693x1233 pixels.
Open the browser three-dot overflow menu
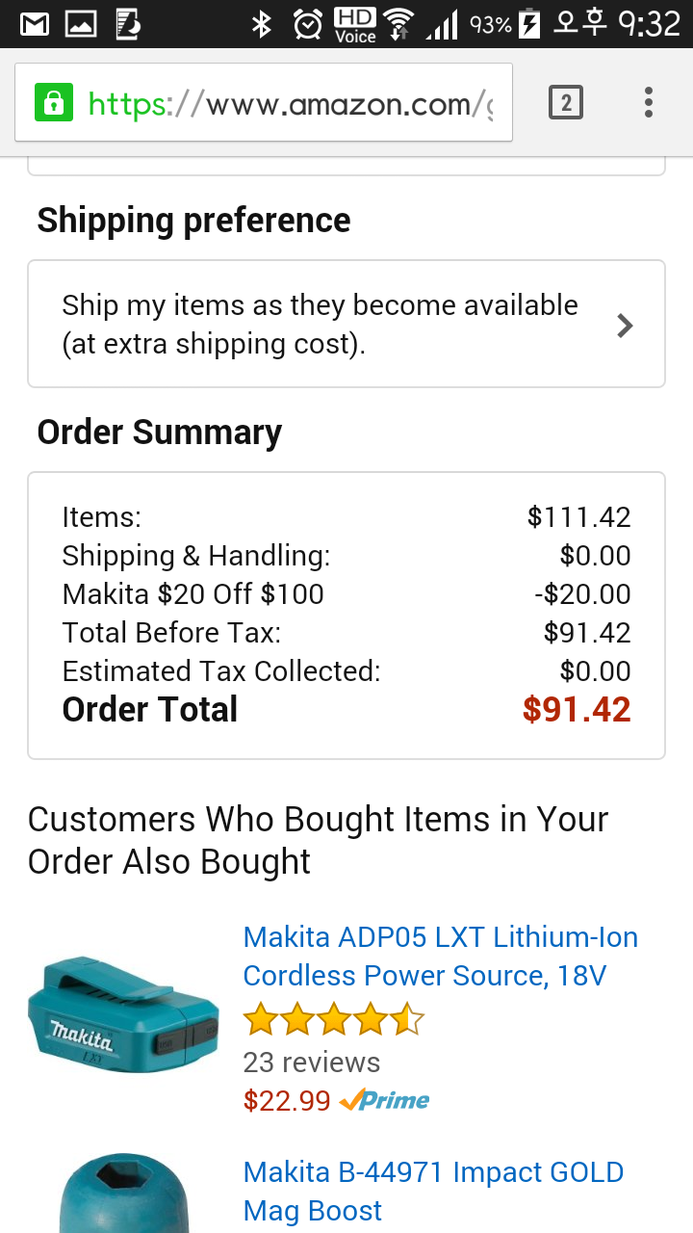point(649,102)
